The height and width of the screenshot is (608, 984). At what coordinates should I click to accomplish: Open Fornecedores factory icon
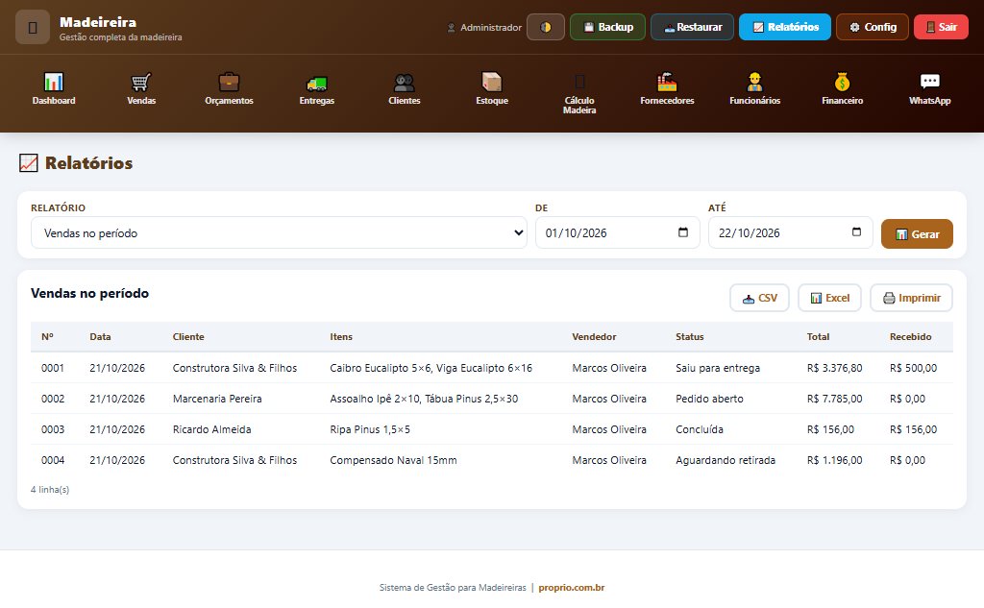[x=667, y=82]
